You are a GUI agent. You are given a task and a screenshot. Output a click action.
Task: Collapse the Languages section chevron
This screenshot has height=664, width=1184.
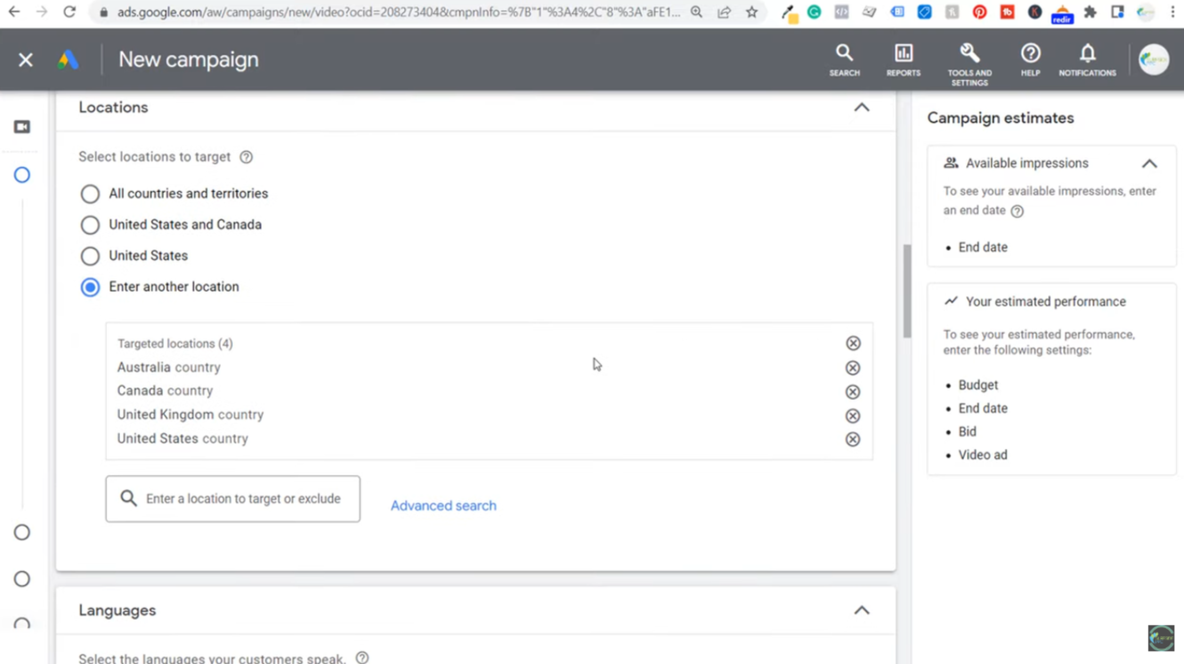click(x=862, y=610)
